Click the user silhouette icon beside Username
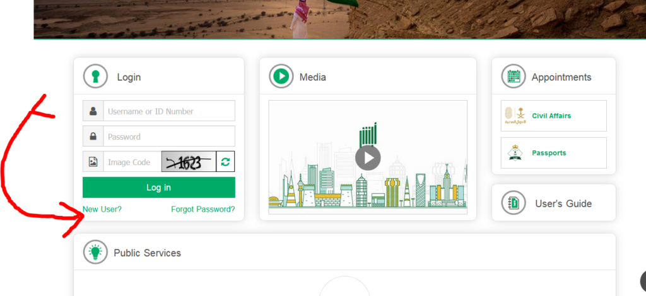The image size is (646, 296). click(x=93, y=111)
